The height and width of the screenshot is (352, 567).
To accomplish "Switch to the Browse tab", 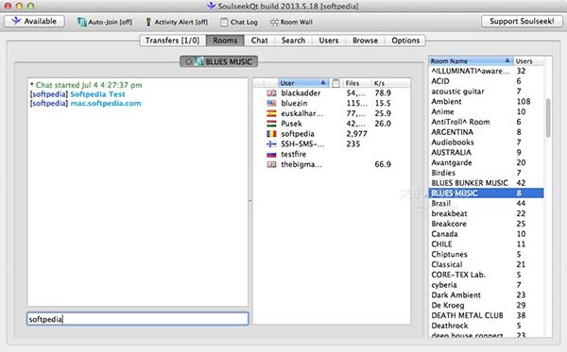I will pos(365,41).
